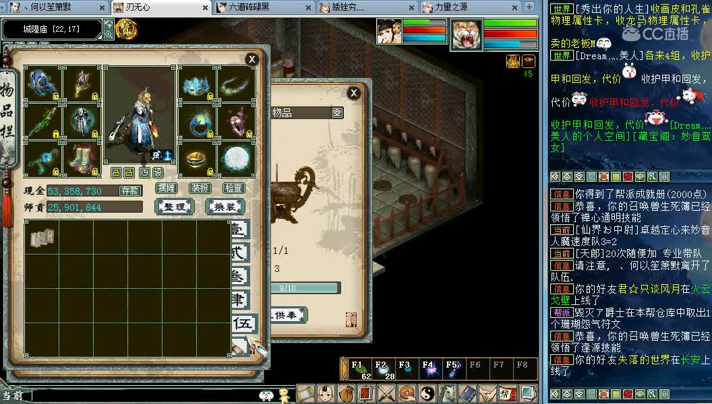Open the character face icon in bottom bar
The image size is (712, 404).
point(326,394)
